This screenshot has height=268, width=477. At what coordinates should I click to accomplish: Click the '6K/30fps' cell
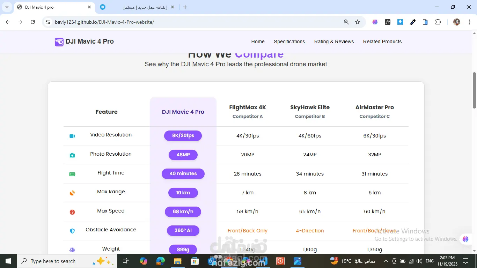point(375,136)
